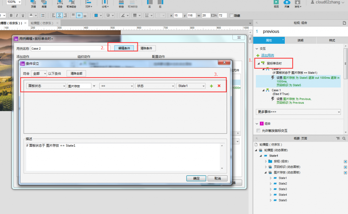Viewport: 348px width, 214px height.
Task: Click the outline search magnifier icon
Action: click(344, 138)
